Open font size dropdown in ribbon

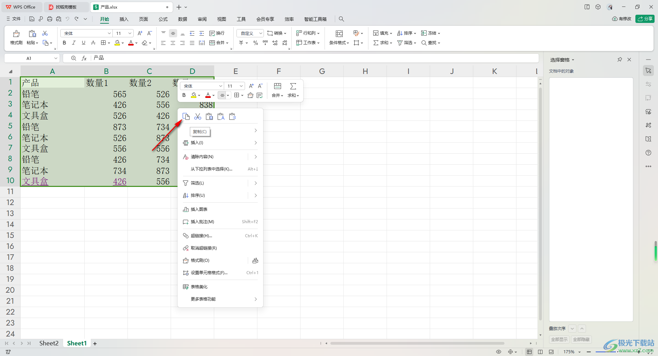(x=130, y=33)
